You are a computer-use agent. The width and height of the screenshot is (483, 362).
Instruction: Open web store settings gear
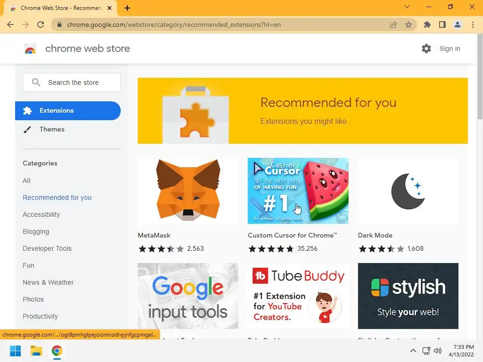pyautogui.click(x=426, y=49)
